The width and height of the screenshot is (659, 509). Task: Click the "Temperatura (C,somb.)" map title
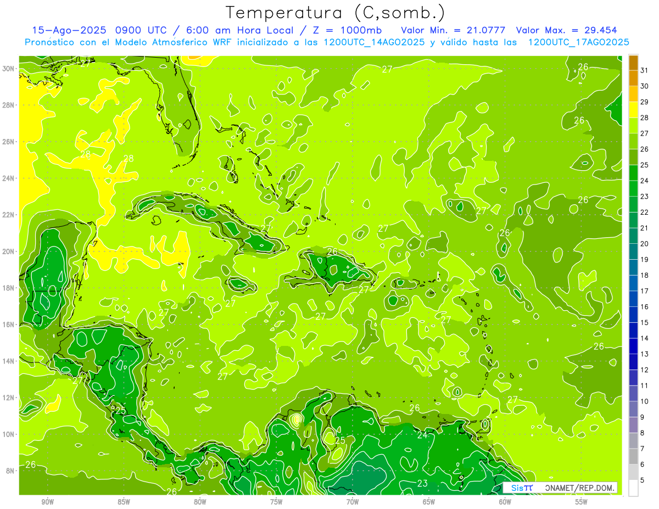335,13
